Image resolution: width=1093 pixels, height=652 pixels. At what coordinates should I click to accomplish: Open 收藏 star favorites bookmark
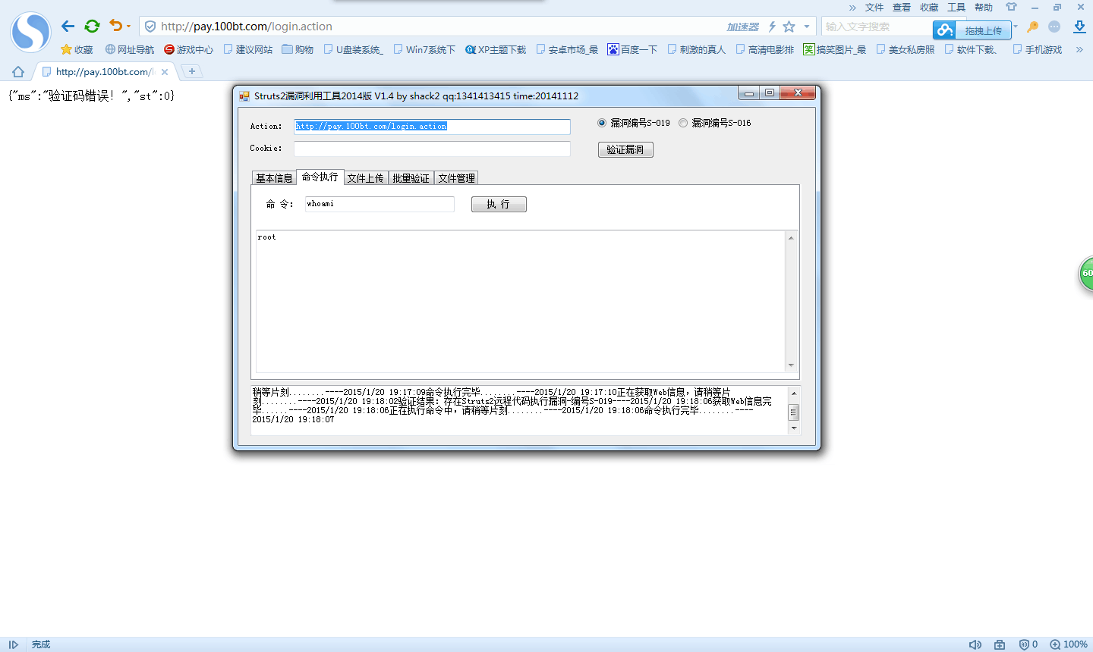point(77,49)
